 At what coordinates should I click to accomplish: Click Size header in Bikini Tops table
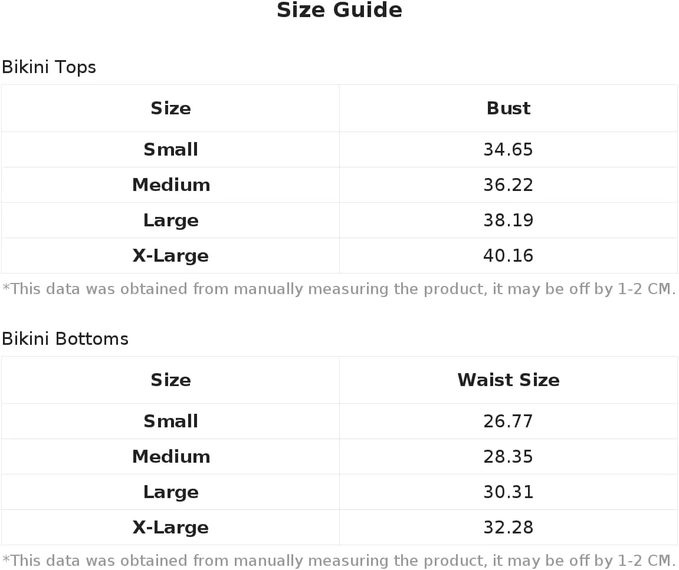click(x=170, y=108)
